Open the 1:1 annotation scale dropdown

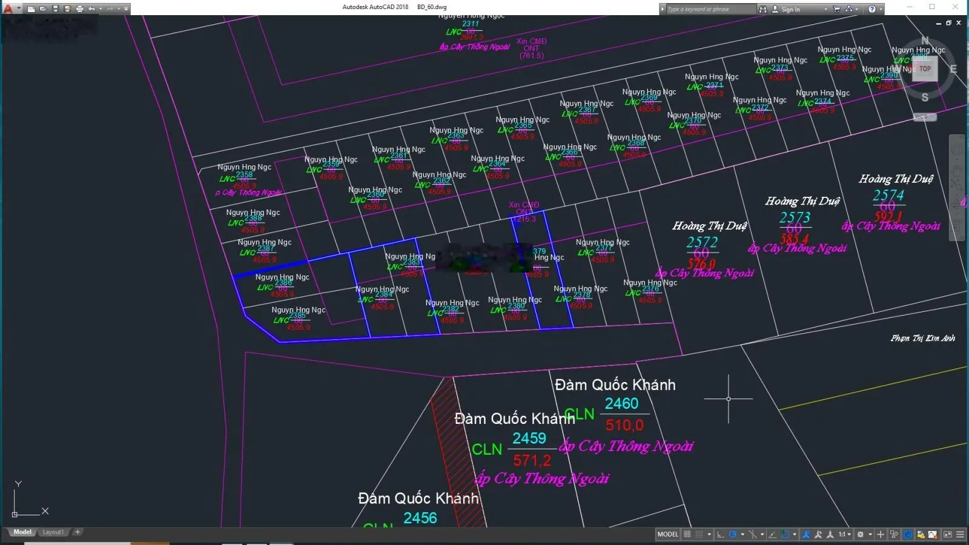pyautogui.click(x=844, y=534)
